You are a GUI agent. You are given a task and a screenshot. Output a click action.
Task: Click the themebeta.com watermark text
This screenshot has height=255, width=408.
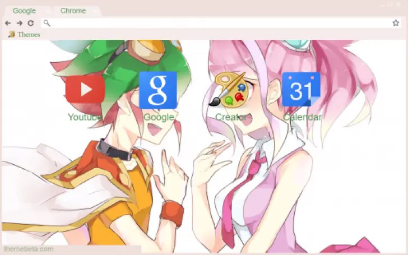(29, 249)
